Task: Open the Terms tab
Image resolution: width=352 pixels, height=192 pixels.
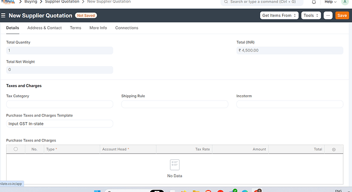Action: point(76,28)
